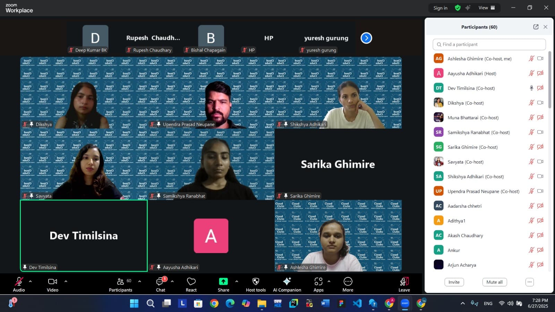Click the green Share screen icon
The height and width of the screenshot is (312, 555).
pyautogui.click(x=223, y=281)
